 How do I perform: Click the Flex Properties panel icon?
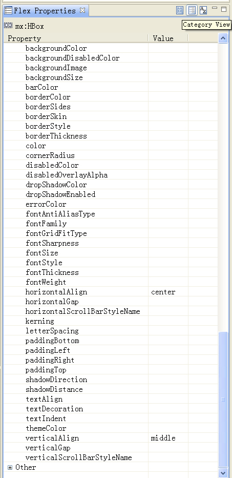(x=8, y=11)
